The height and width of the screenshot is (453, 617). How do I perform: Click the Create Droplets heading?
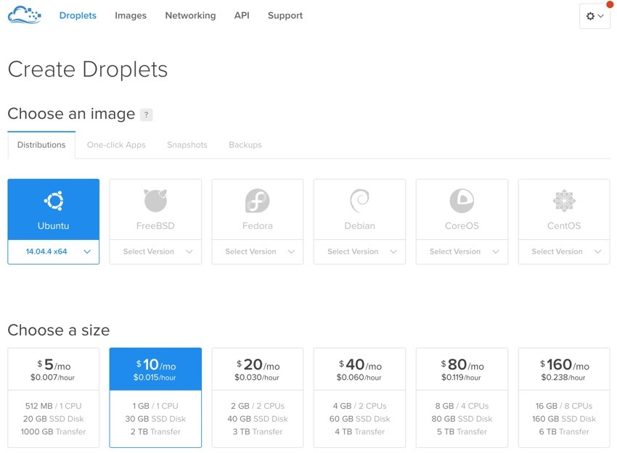[88, 70]
